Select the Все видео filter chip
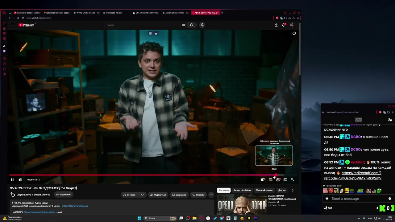The height and width of the screenshot is (222, 395). coord(224,190)
